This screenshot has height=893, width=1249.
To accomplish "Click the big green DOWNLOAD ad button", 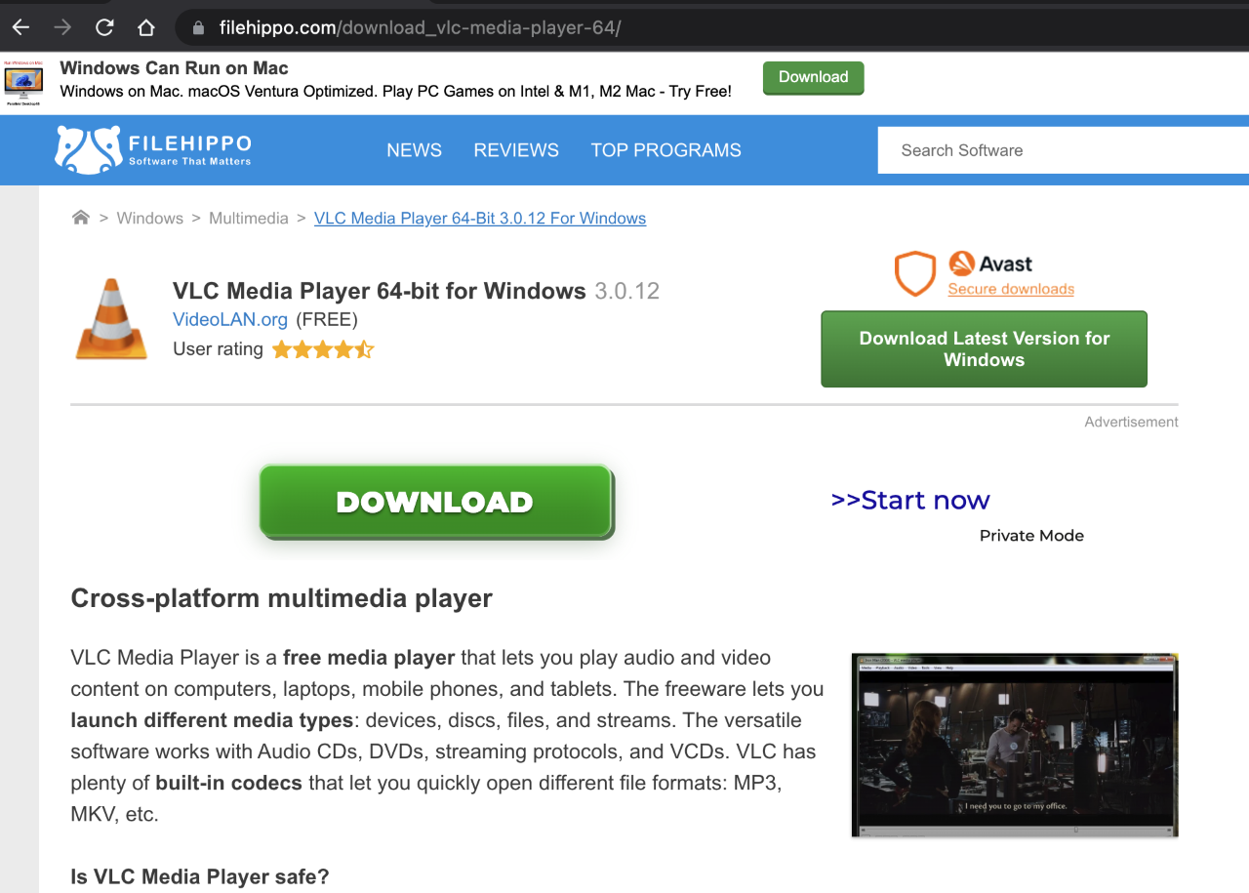I will click(436, 502).
